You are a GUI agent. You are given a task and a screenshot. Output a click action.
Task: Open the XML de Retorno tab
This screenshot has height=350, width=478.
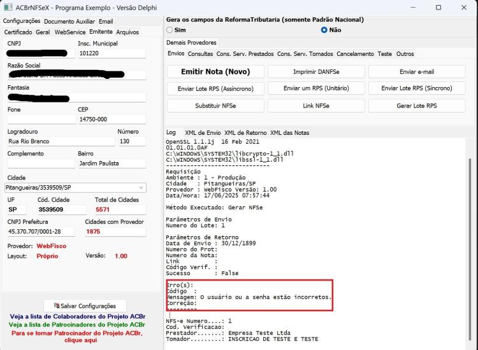(x=245, y=133)
